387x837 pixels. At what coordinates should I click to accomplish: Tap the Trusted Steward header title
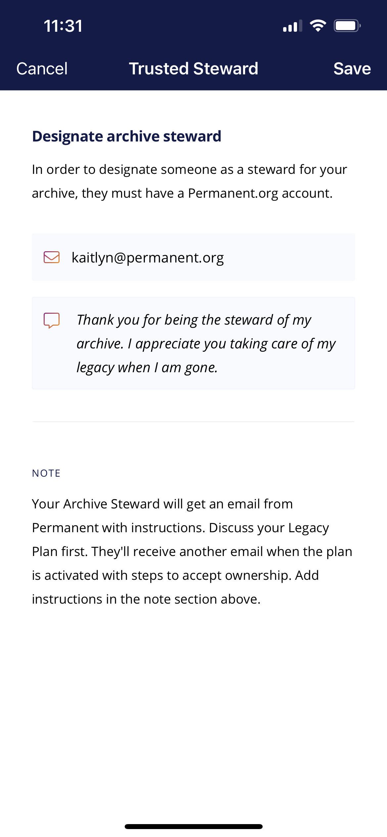click(193, 69)
